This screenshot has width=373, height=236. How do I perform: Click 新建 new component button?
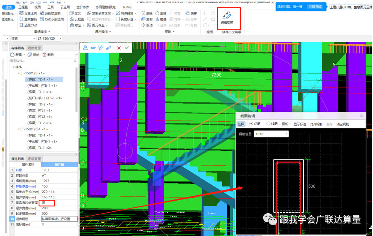(17, 55)
